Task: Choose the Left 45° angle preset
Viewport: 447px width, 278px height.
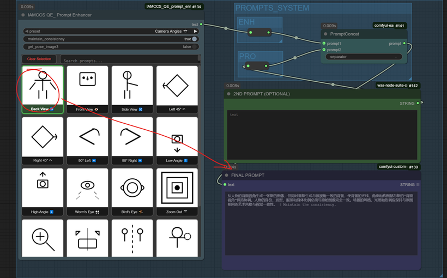Action: click(x=177, y=89)
